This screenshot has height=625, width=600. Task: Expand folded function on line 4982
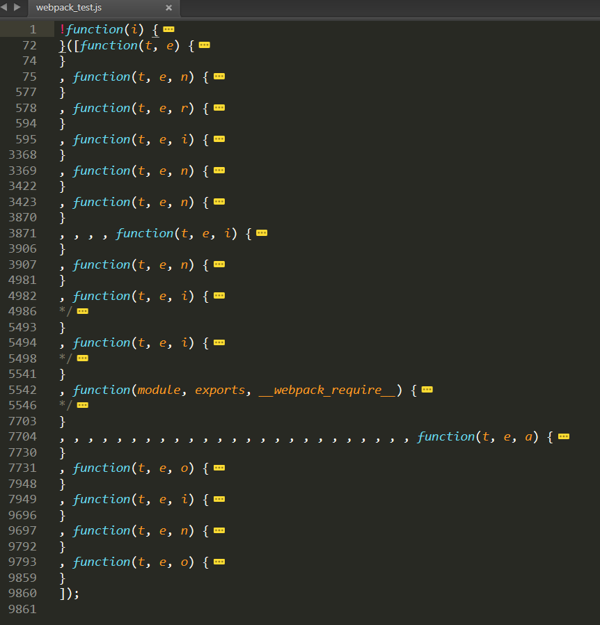tap(219, 295)
